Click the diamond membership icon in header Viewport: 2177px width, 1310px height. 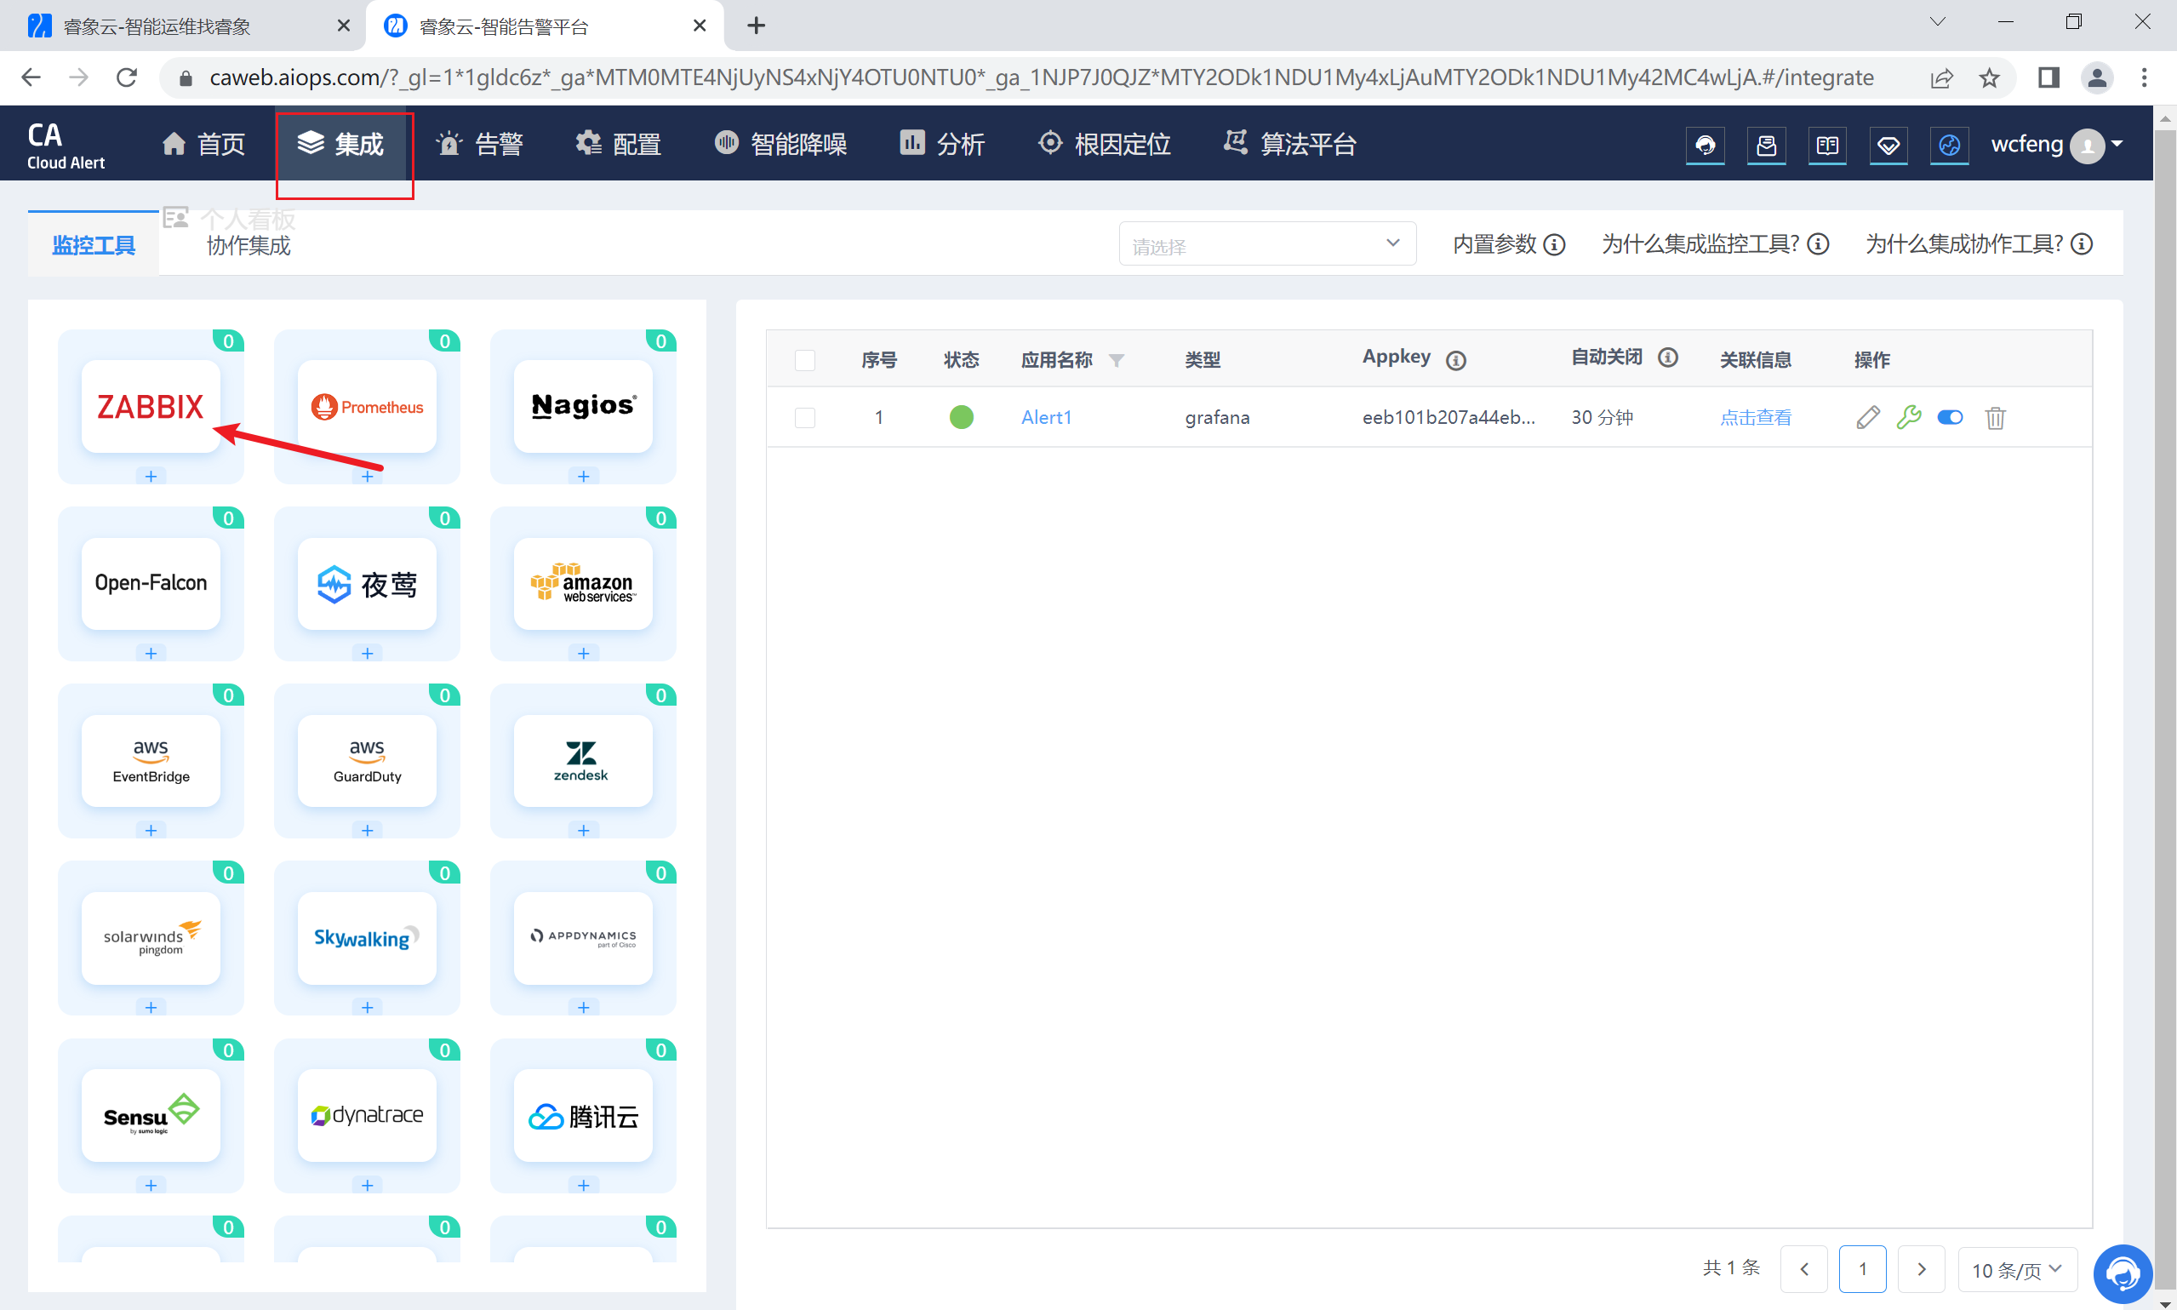(x=1888, y=145)
